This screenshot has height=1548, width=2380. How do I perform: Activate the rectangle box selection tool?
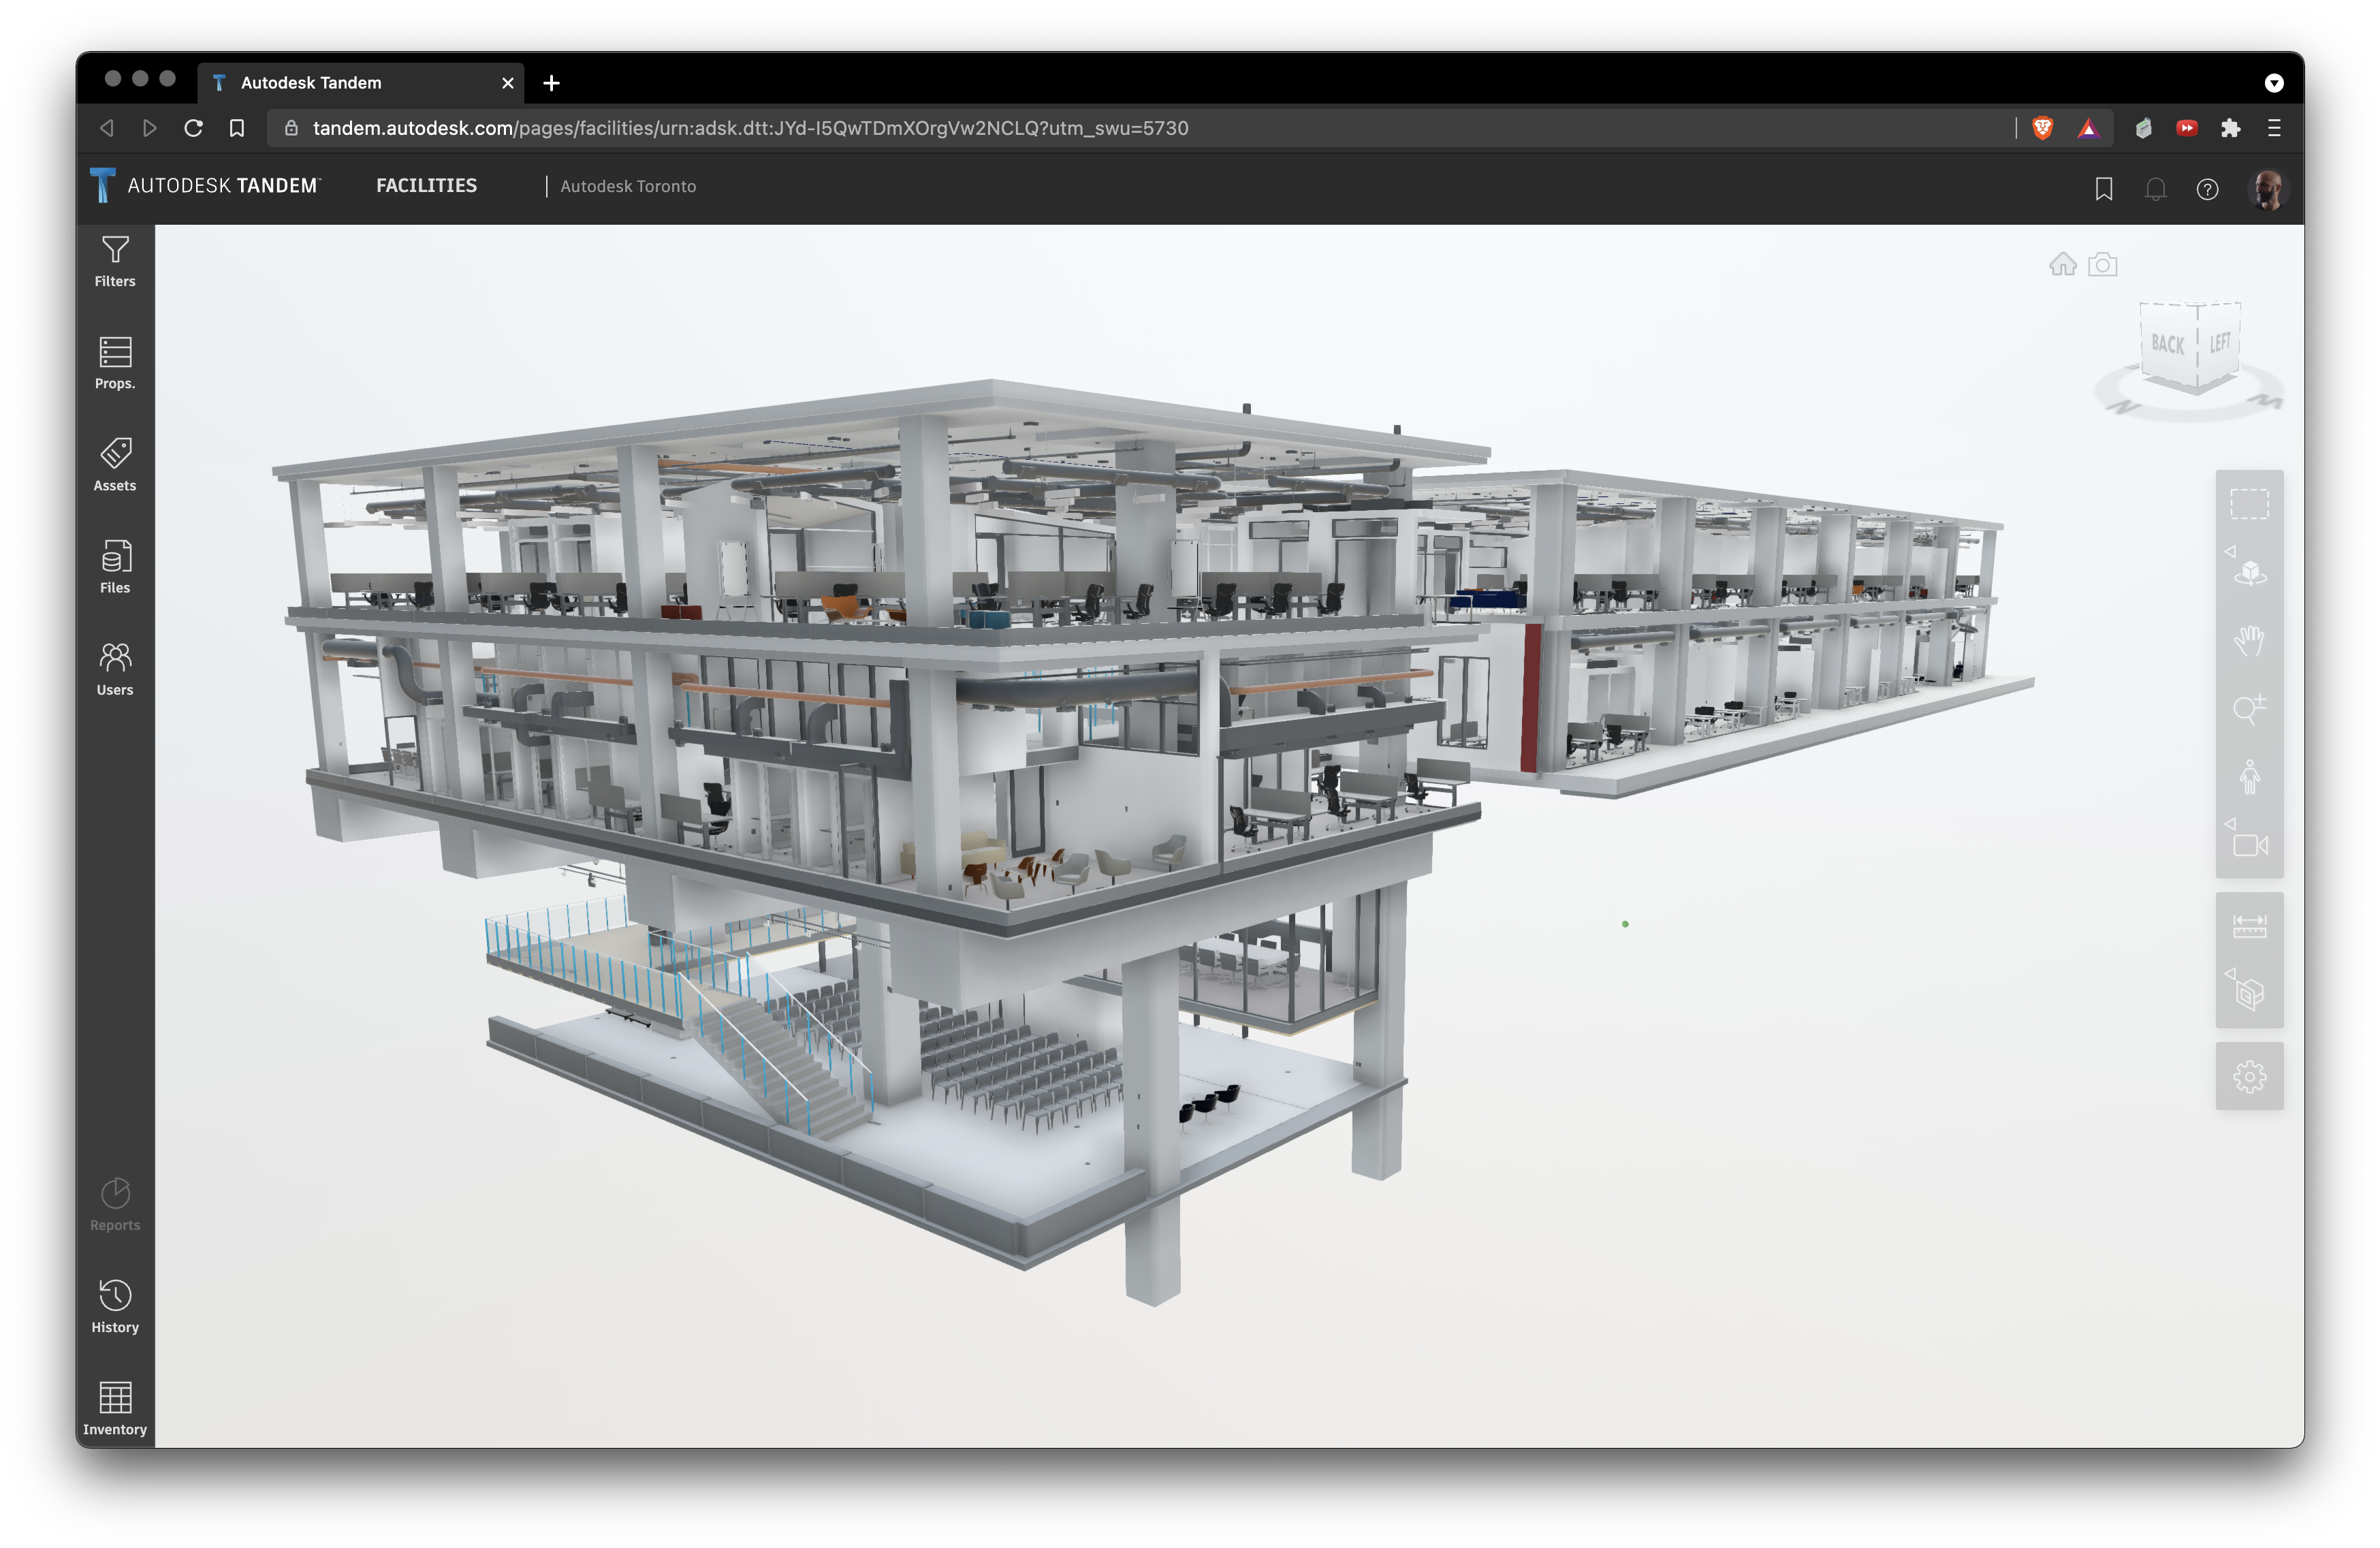tap(2249, 504)
